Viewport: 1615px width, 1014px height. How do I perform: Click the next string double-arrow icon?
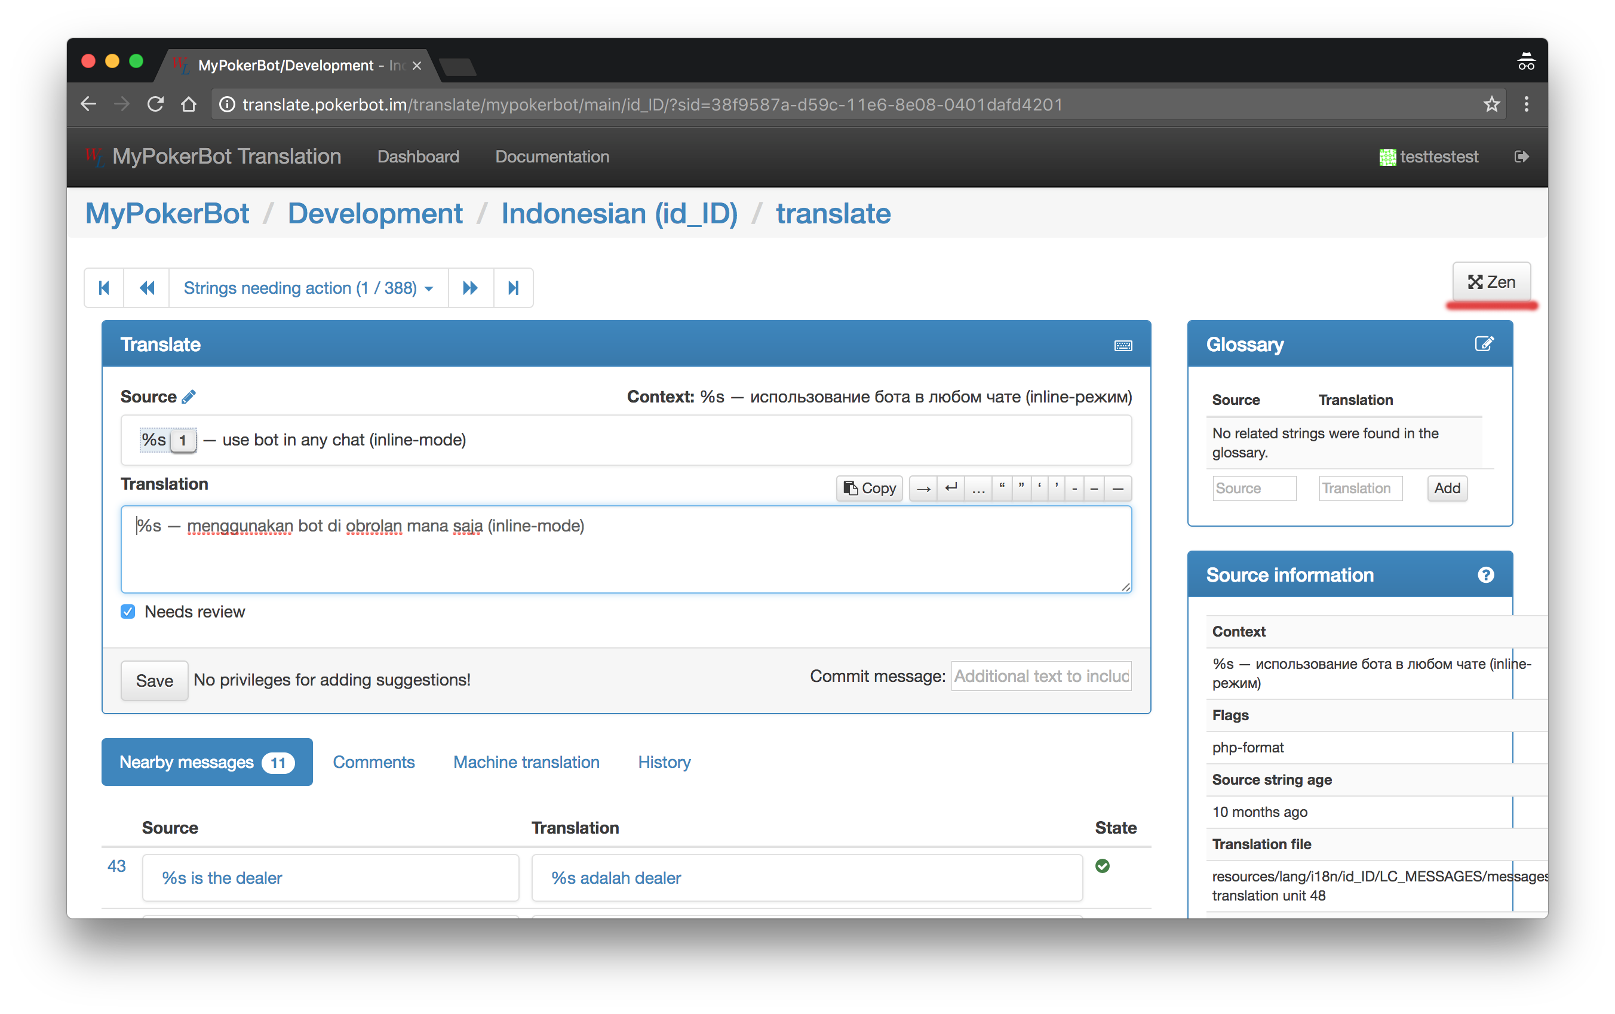[x=470, y=288]
